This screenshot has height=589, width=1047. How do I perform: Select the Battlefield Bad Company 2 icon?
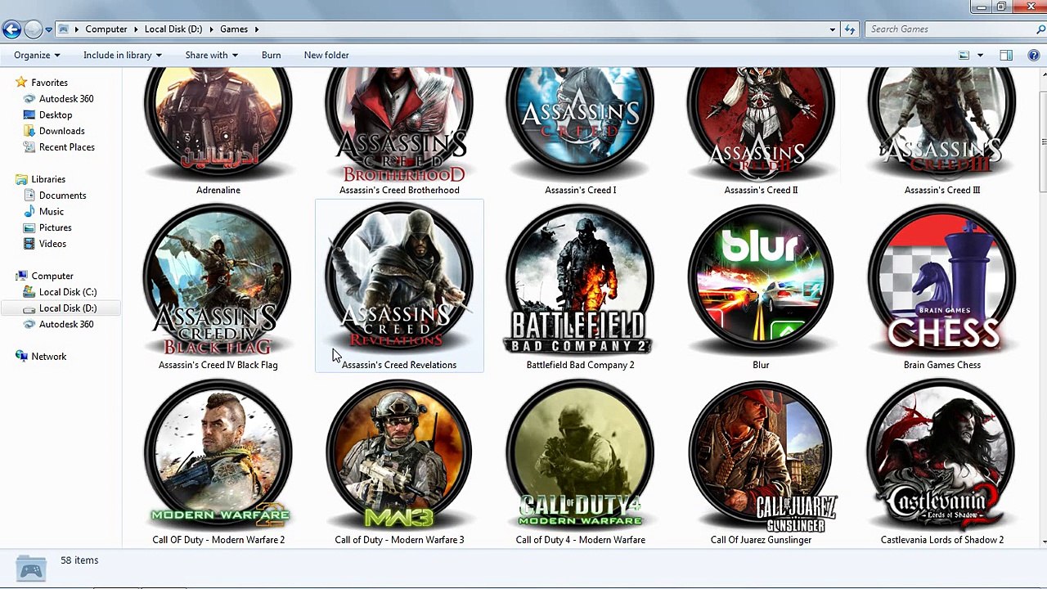580,280
